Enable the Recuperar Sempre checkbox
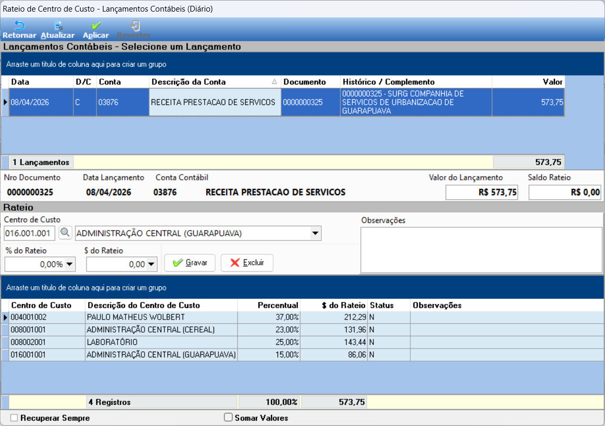605x426 pixels. point(14,418)
